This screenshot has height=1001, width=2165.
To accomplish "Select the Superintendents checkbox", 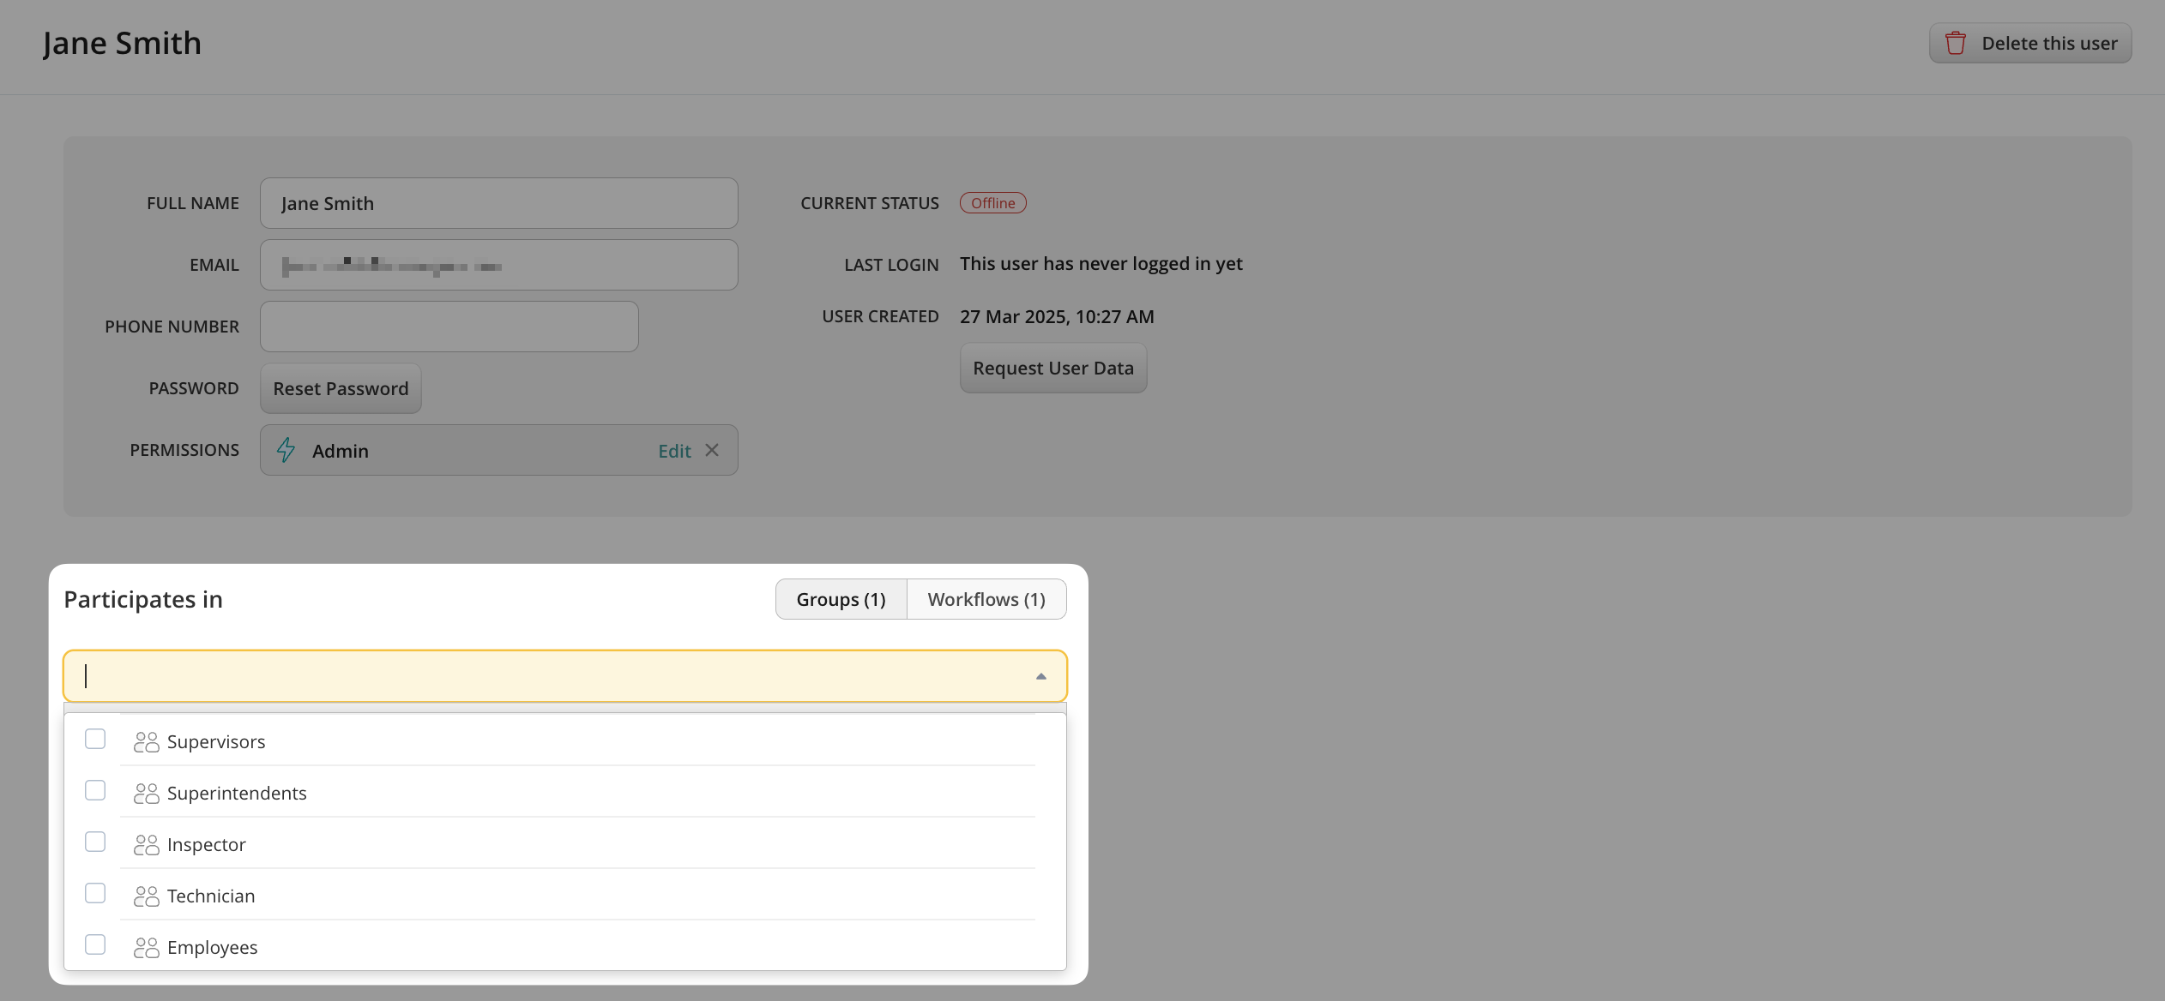I will [95, 790].
